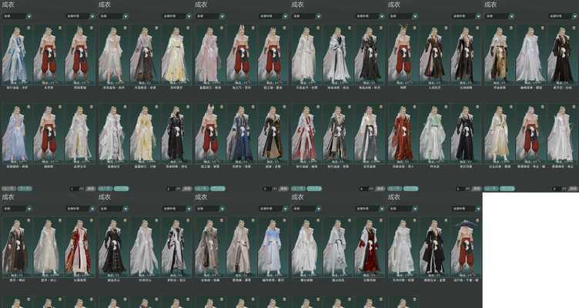This screenshot has height=308, width=579.
Task: Click 成衣 heading of the top-right panel
Action: [490, 5]
